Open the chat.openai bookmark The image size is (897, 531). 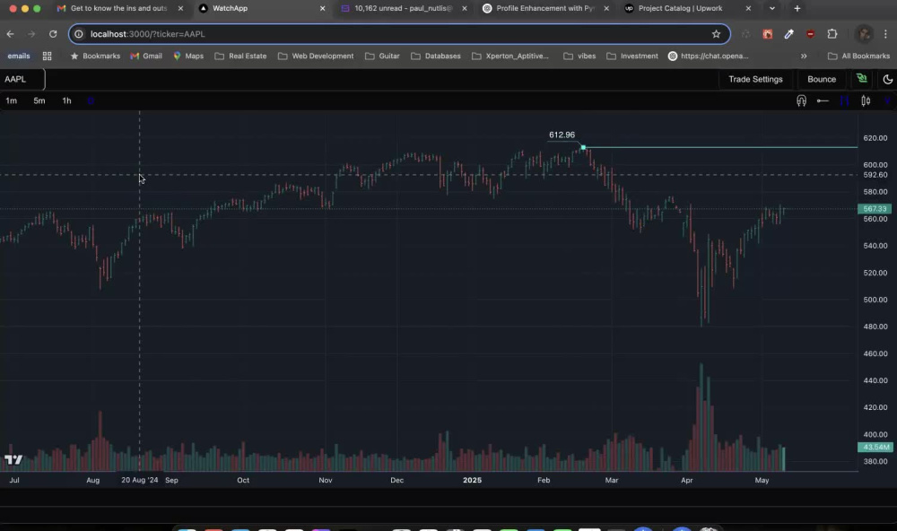709,57
